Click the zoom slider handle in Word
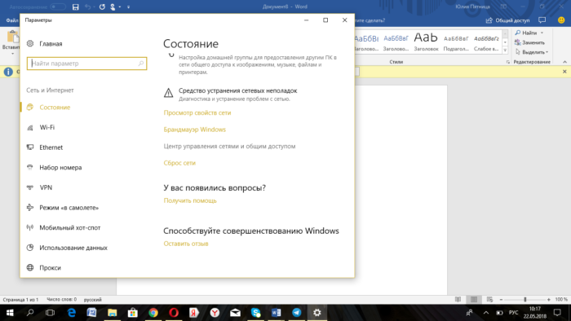Viewport: 571px width, 321px height. coord(525,300)
